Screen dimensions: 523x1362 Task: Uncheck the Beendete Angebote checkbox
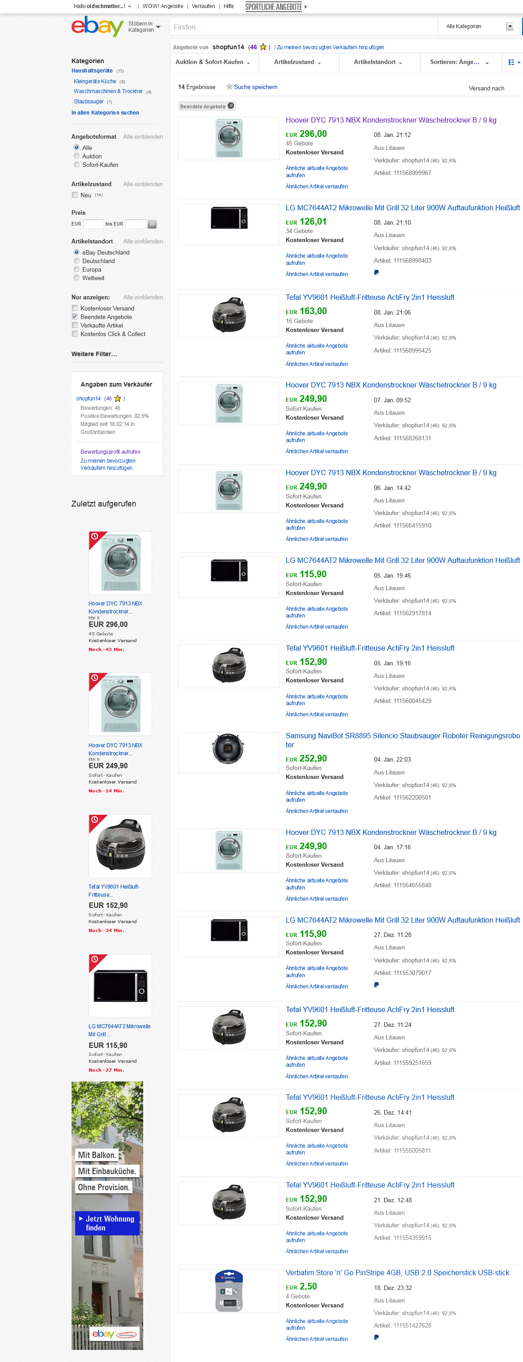coord(75,317)
